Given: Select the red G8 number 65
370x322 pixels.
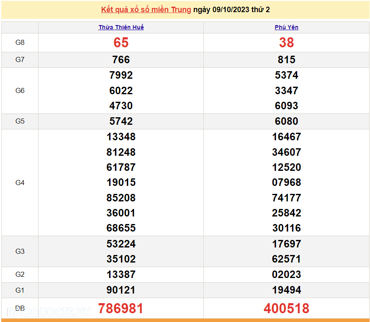Looking at the screenshot, I should point(121,43).
